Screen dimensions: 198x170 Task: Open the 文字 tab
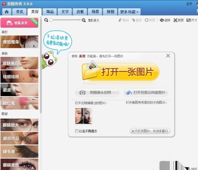(65, 12)
